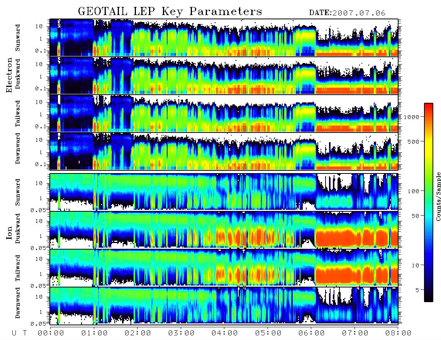Click the 1000 color scale label
The image size is (441, 340).
click(x=412, y=117)
